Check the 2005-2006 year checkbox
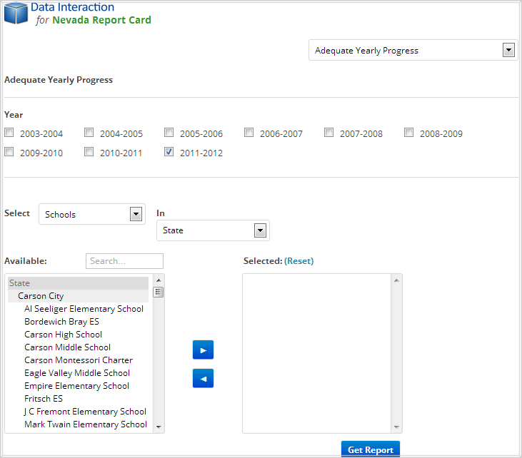 (x=169, y=133)
